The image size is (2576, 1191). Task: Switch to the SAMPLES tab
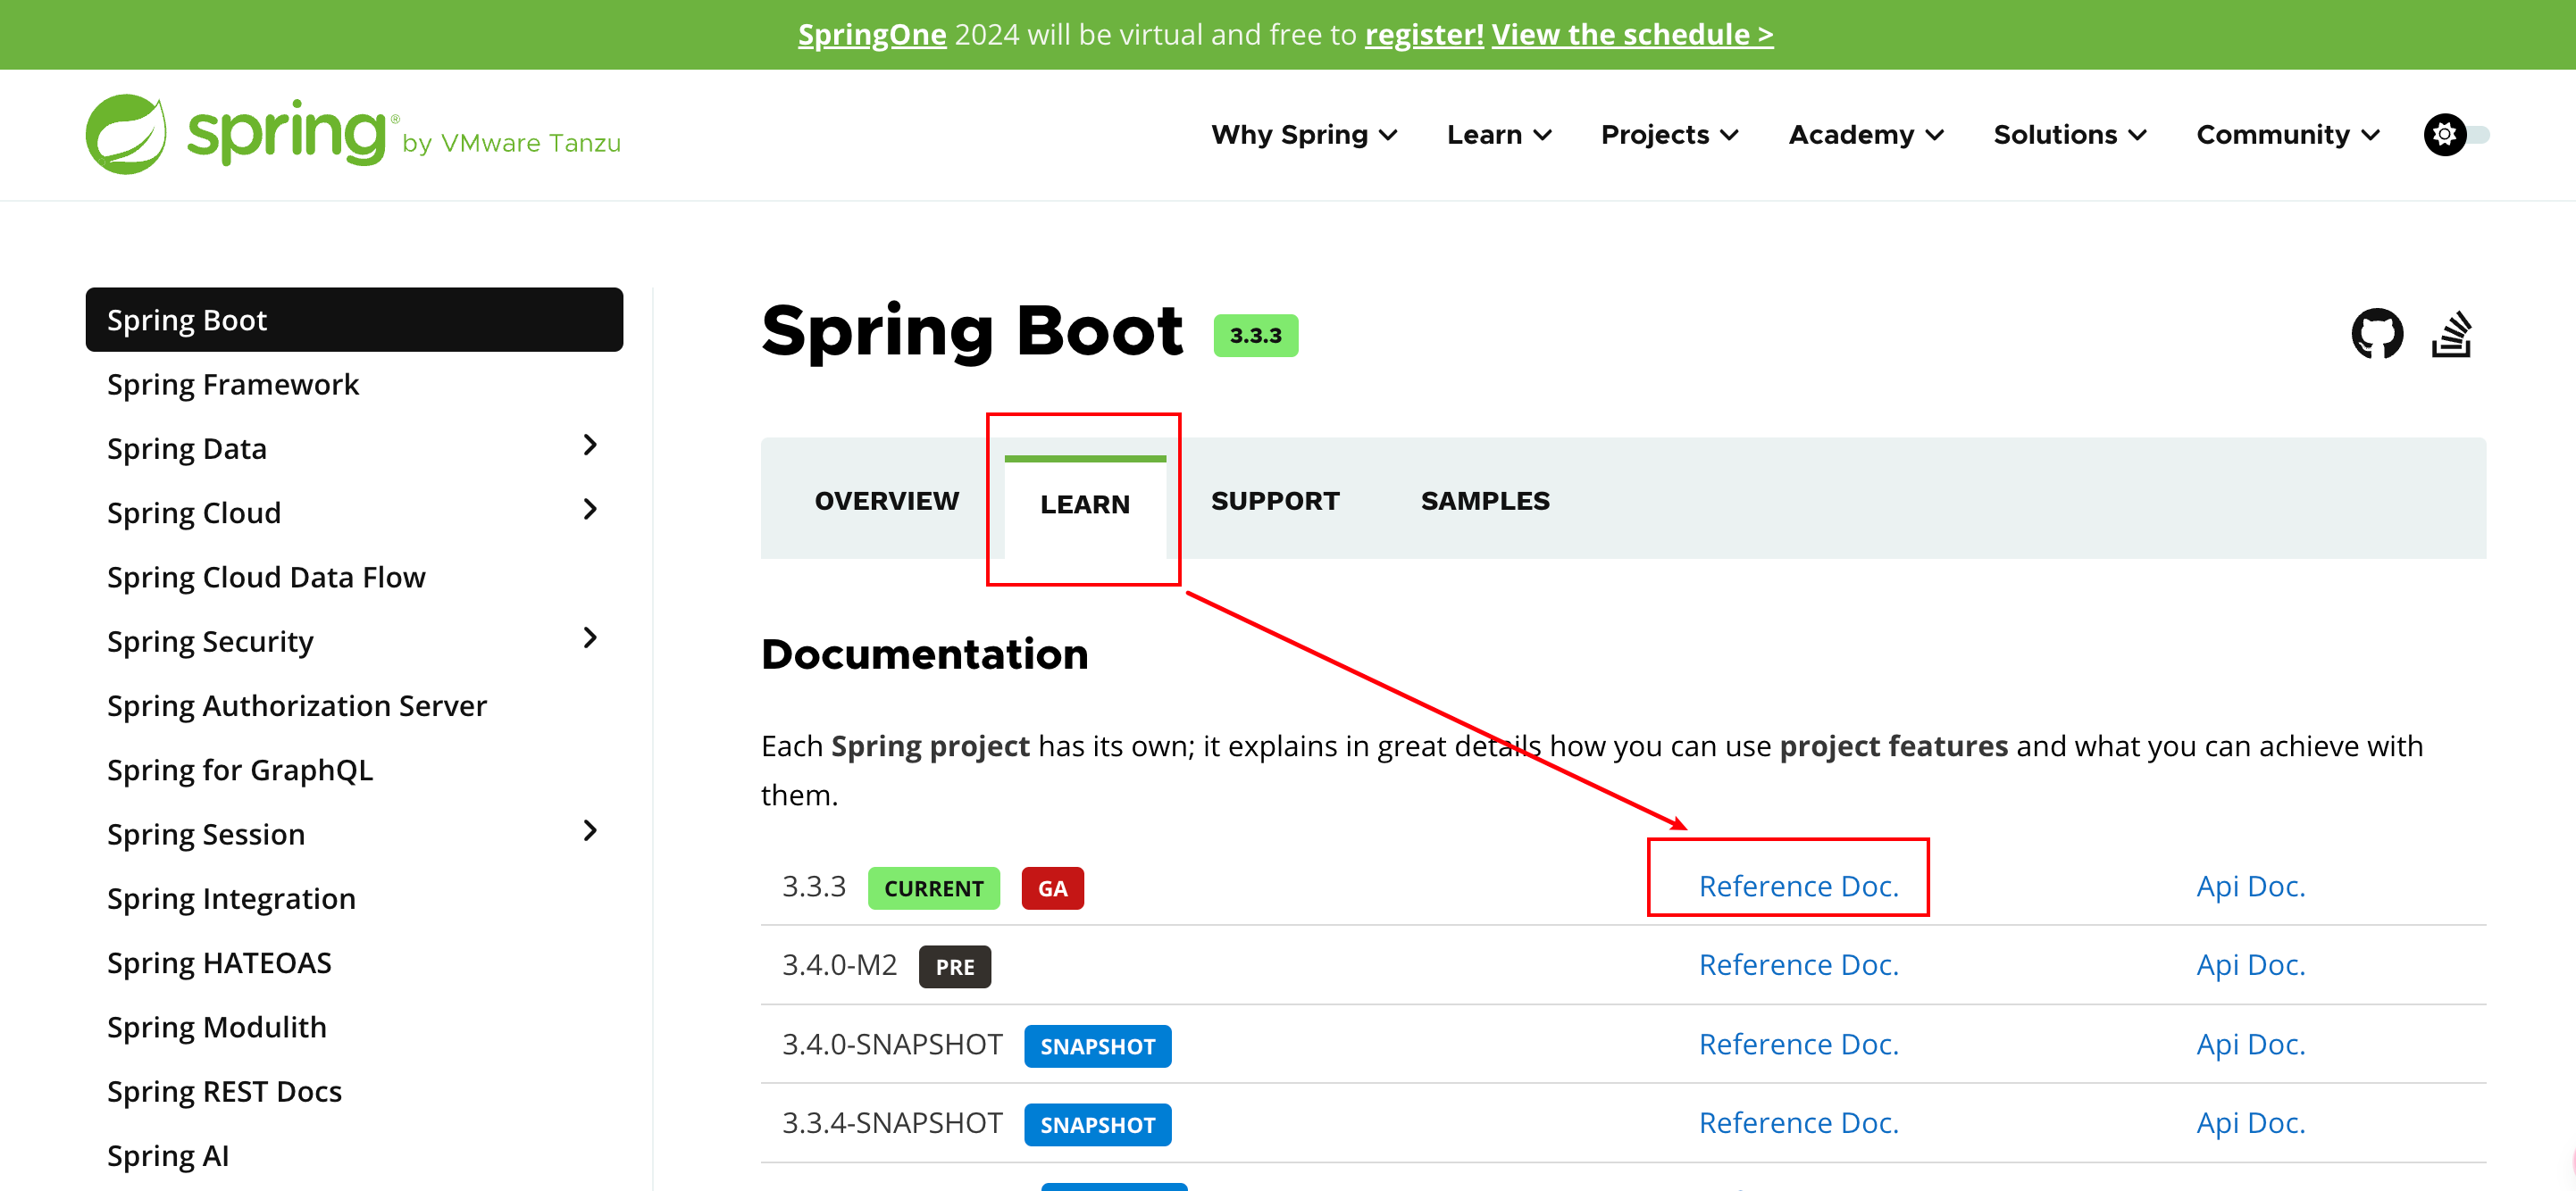[1485, 501]
